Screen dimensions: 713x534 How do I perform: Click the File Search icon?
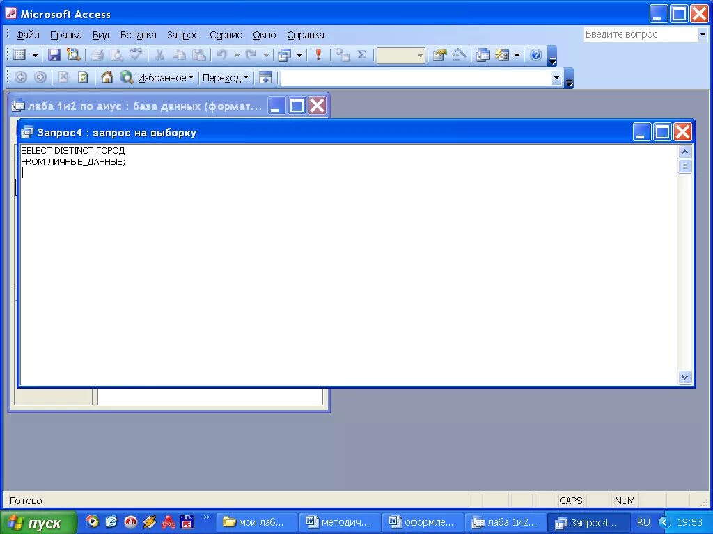(73, 55)
